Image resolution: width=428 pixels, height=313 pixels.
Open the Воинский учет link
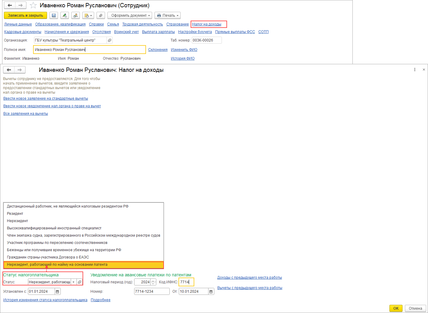pos(126,32)
